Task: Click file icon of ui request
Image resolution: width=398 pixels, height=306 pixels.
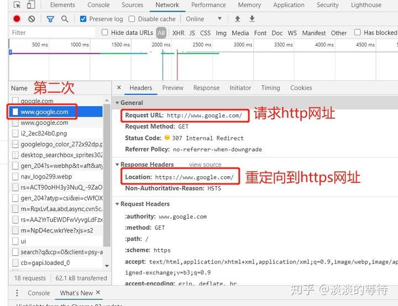Action: click(15, 241)
